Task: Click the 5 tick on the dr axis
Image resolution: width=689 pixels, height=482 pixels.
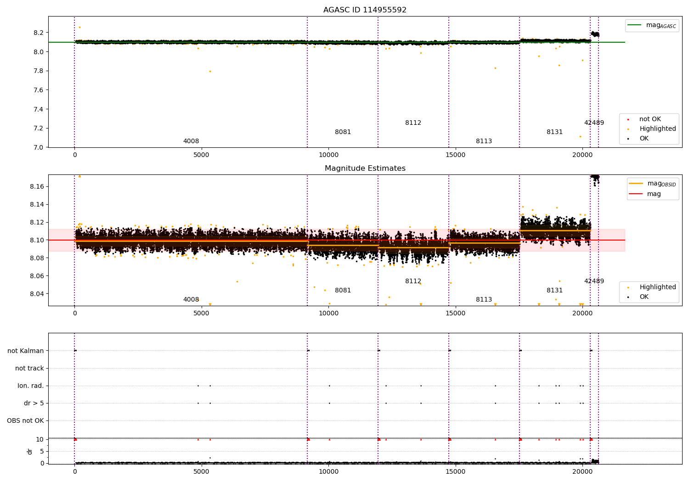Action: [x=42, y=451]
